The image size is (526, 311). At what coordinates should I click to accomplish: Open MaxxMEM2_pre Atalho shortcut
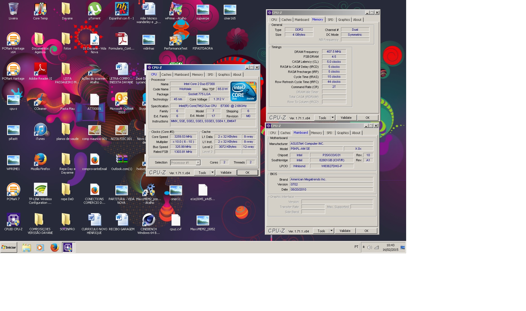click(x=149, y=193)
